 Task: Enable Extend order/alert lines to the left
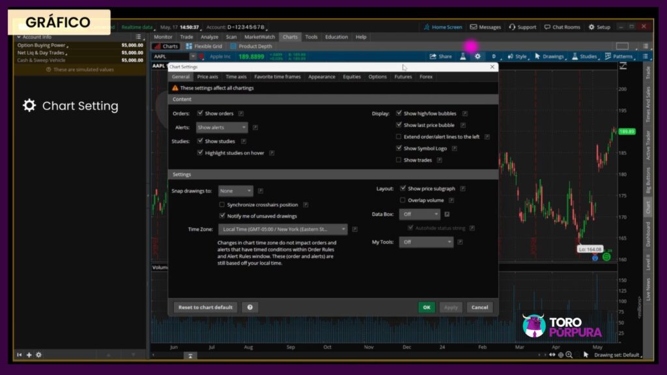coord(399,137)
